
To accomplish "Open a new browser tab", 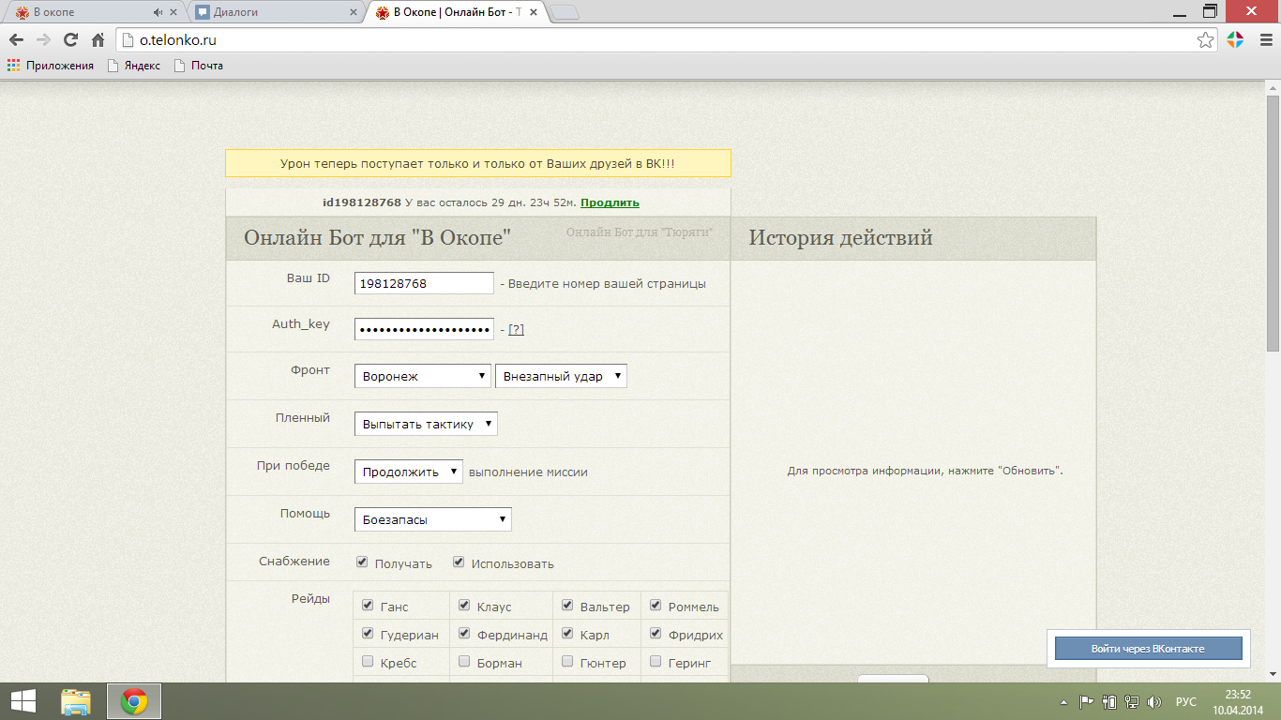I will [565, 12].
